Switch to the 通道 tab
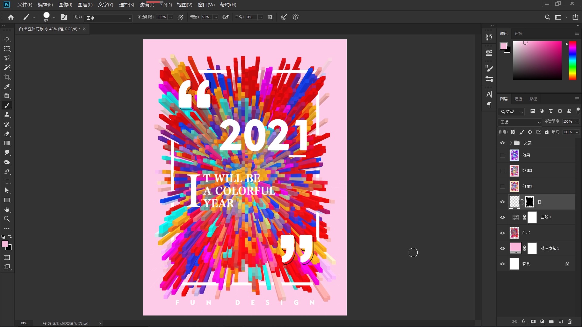 pyautogui.click(x=518, y=99)
